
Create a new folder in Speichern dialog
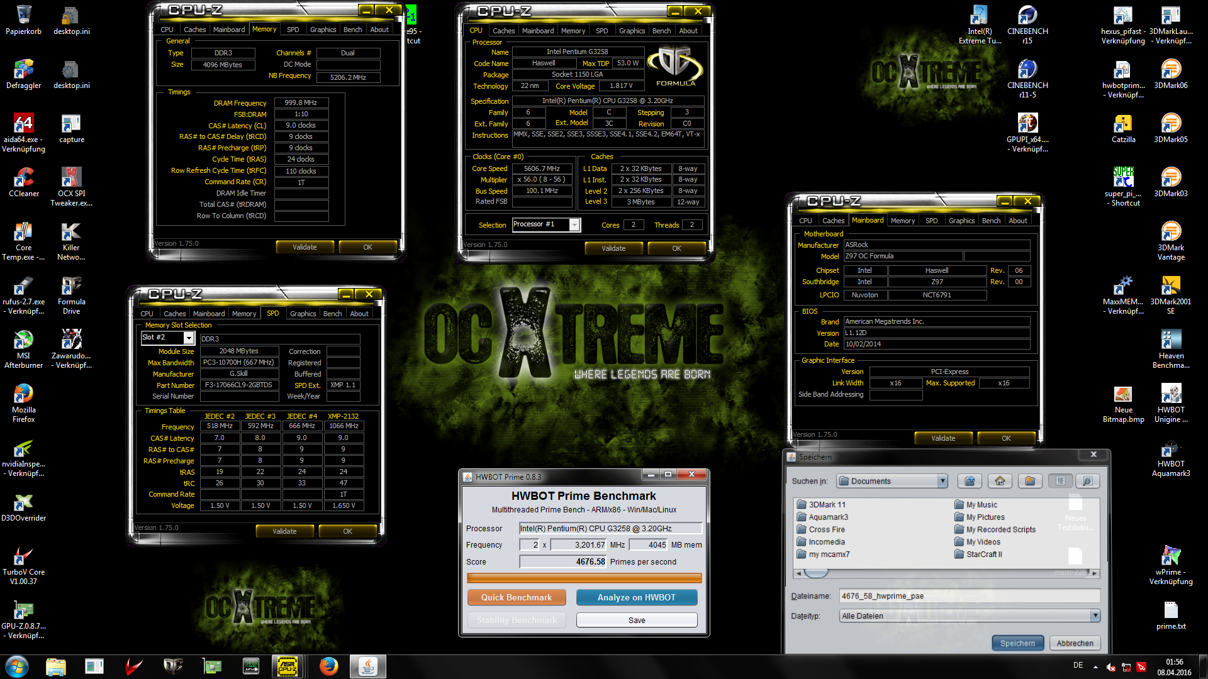[x=1030, y=481]
